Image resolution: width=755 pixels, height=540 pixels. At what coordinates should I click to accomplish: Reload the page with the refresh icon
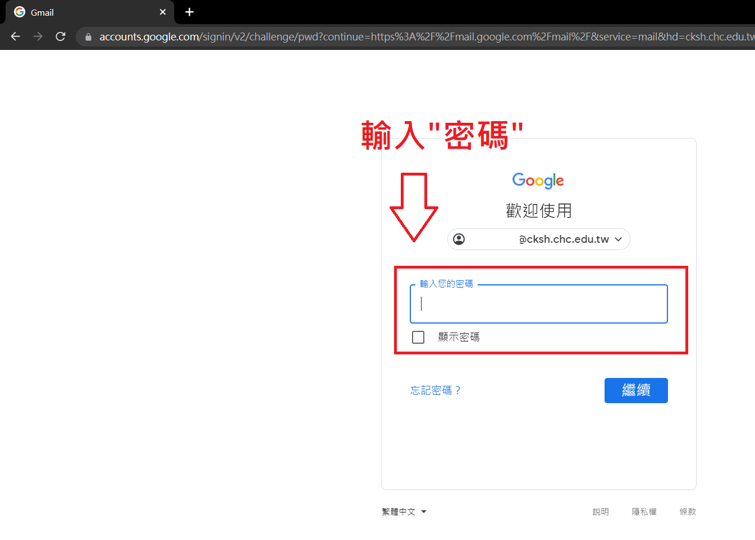(61, 36)
